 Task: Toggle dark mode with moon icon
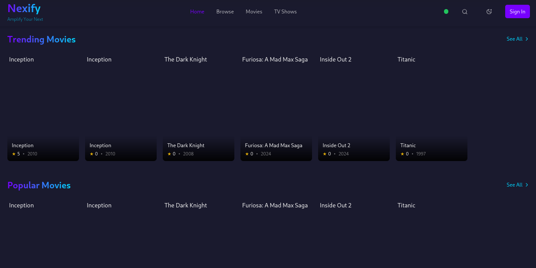(489, 12)
